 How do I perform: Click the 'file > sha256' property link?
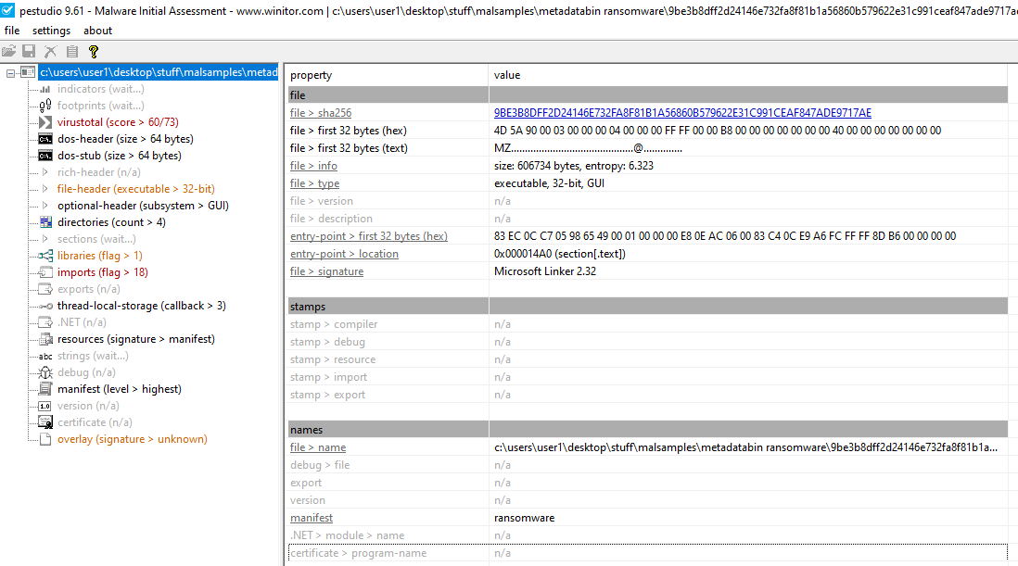click(x=321, y=113)
